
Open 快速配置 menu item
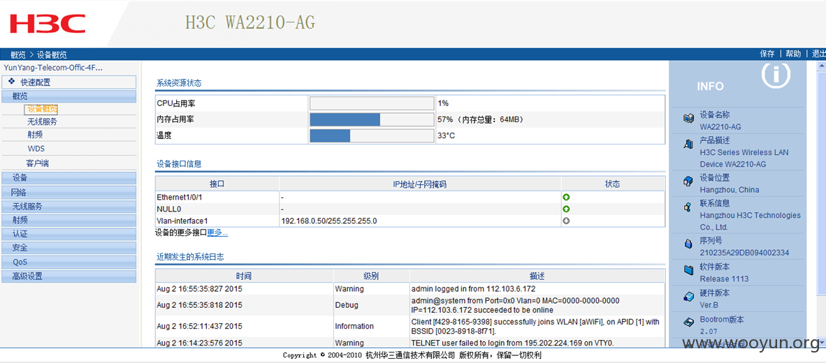click(x=69, y=82)
